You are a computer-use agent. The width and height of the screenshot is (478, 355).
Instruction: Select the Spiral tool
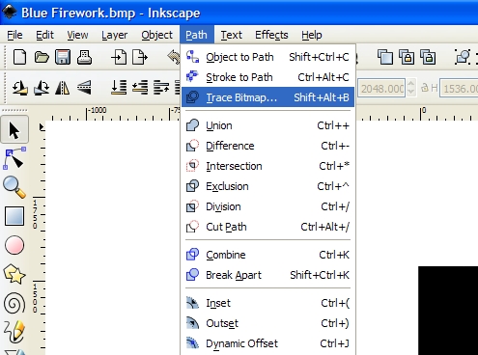[14, 303]
